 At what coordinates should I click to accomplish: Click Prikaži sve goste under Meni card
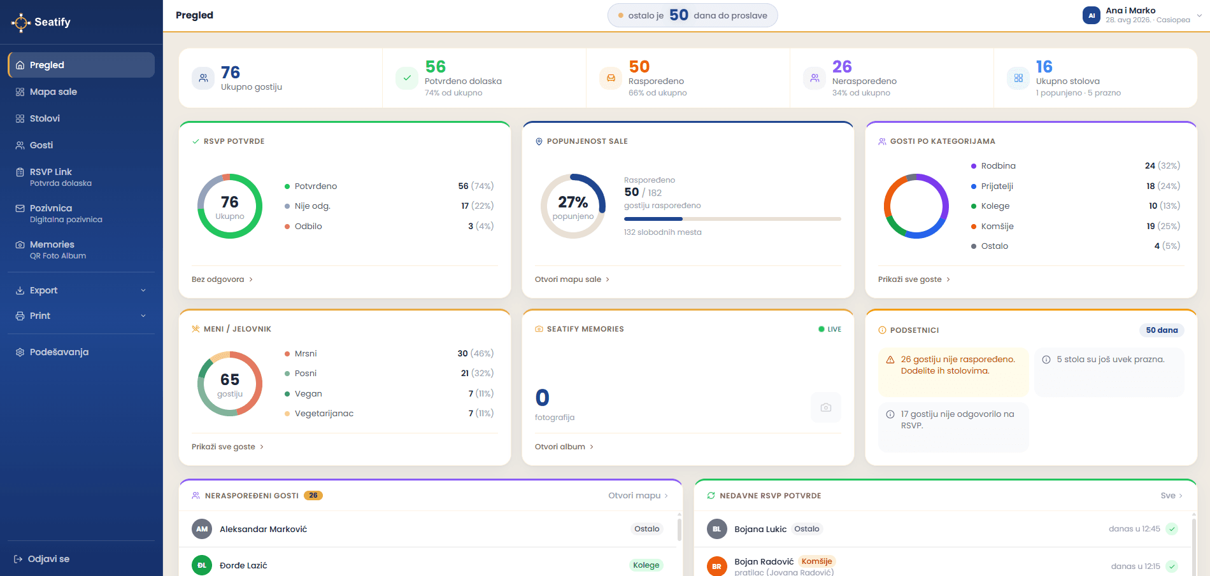click(227, 447)
